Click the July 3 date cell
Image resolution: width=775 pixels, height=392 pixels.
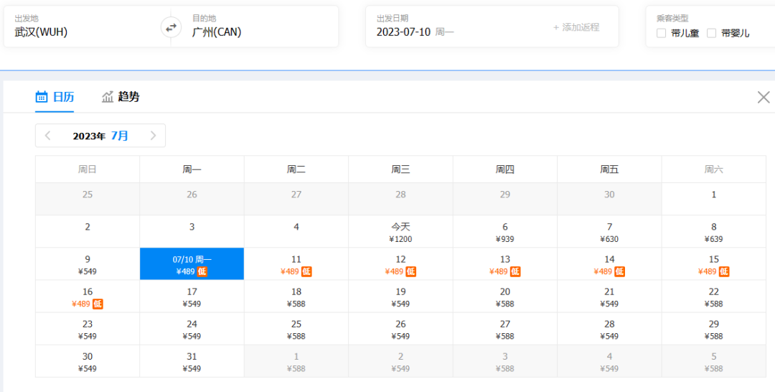(192, 231)
